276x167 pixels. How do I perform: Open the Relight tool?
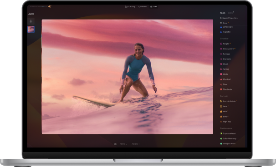225,44
